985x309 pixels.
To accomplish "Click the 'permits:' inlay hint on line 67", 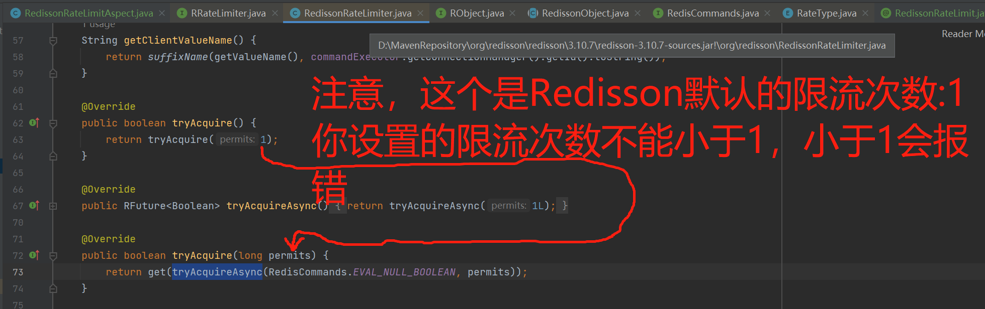I will (x=509, y=206).
